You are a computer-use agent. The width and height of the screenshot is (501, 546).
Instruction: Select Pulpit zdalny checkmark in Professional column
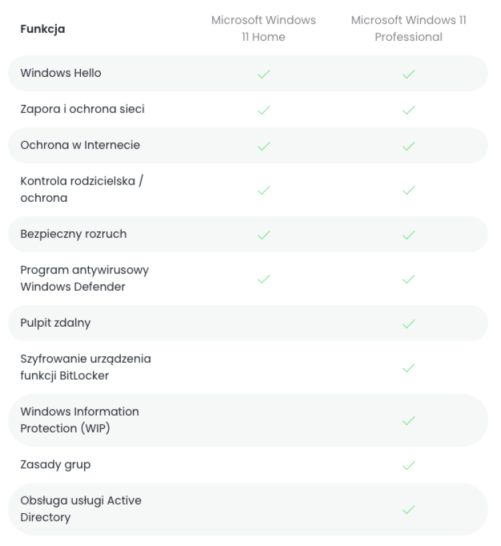pos(408,323)
